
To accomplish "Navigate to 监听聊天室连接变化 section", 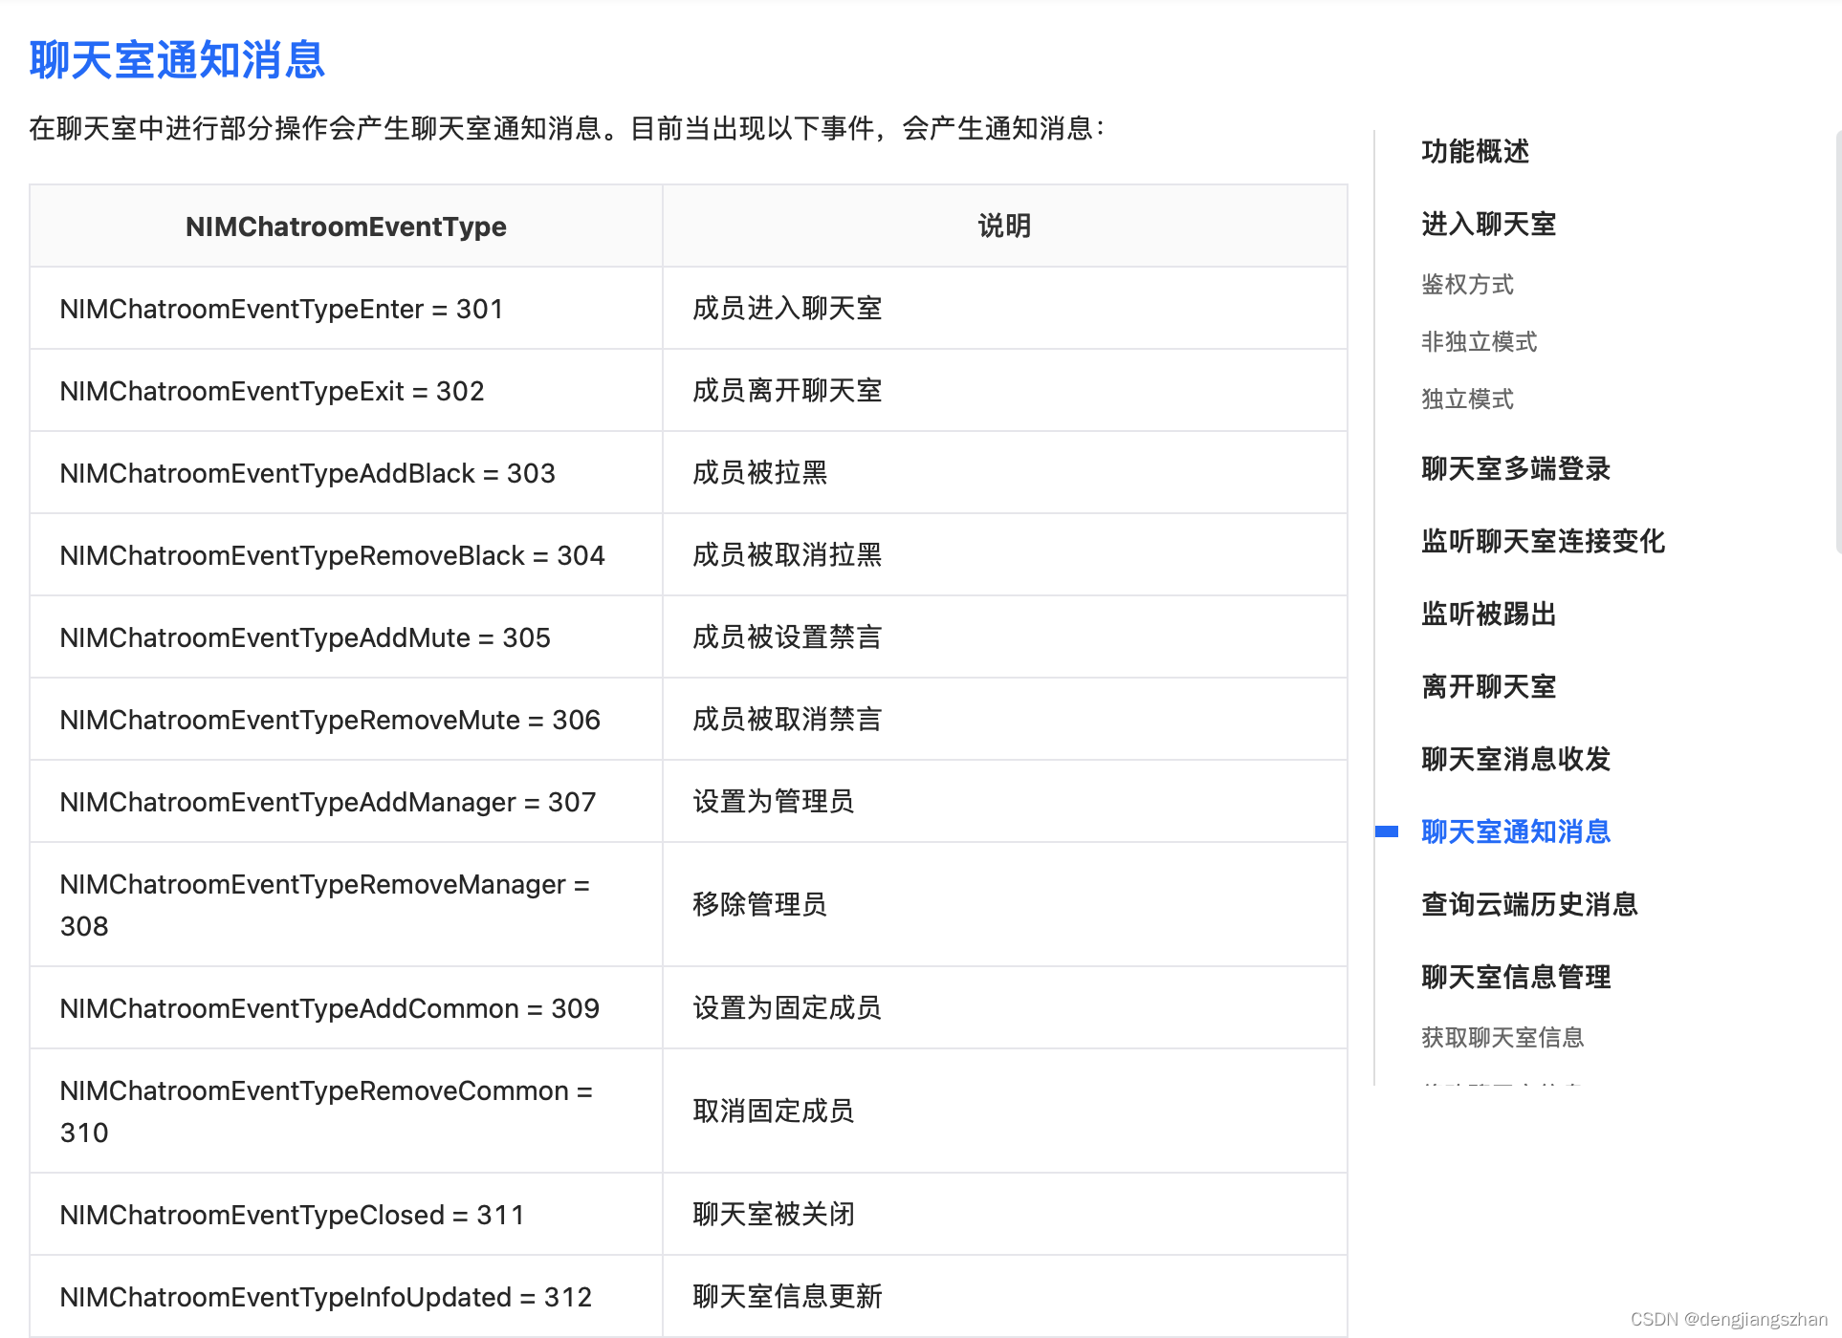I will [1543, 542].
